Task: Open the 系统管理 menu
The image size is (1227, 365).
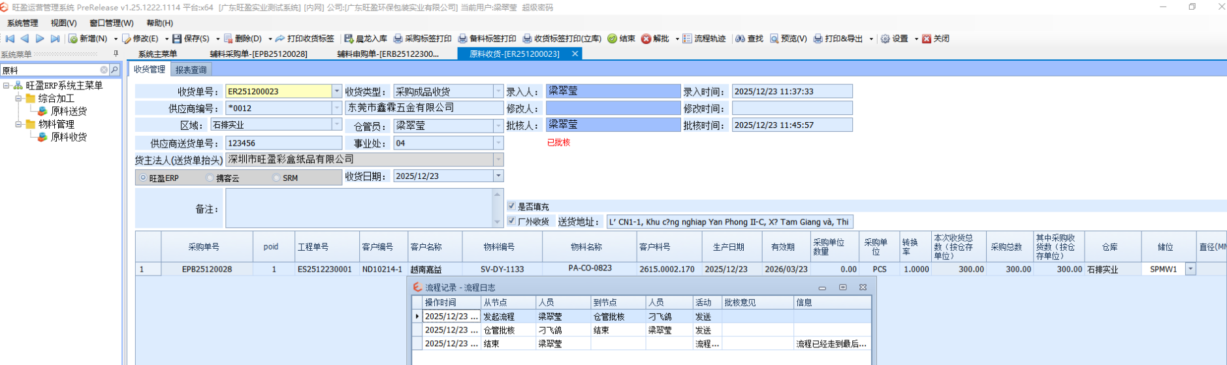Action: click(x=23, y=23)
